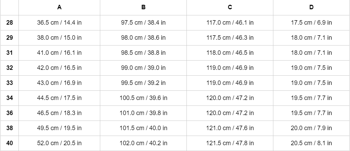Click the 100.5 cm / 39.6 in cell

(x=143, y=98)
